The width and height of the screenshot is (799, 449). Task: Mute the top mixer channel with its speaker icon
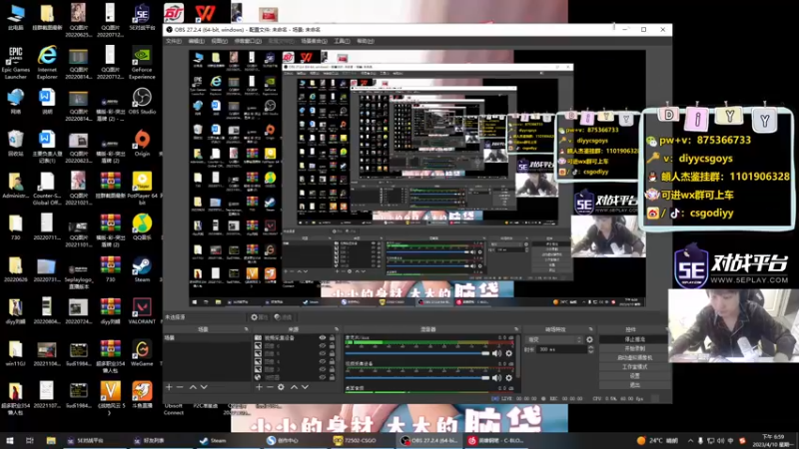[496, 353]
